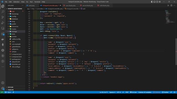Toggle primary side bar layout icon
The image size is (177, 99).
click(x=152, y=2)
